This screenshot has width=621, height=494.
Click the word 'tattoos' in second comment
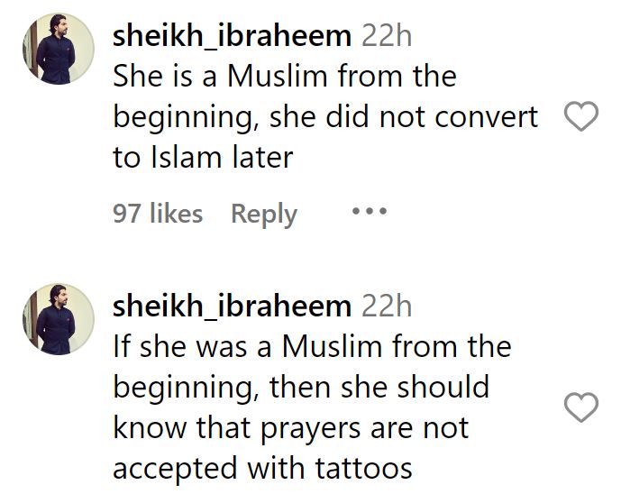(363, 468)
